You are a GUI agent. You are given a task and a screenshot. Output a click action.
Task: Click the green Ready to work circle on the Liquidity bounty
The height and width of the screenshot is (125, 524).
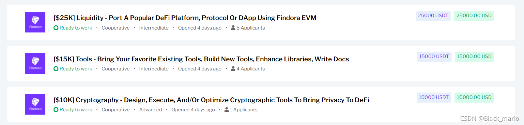[x=56, y=28]
